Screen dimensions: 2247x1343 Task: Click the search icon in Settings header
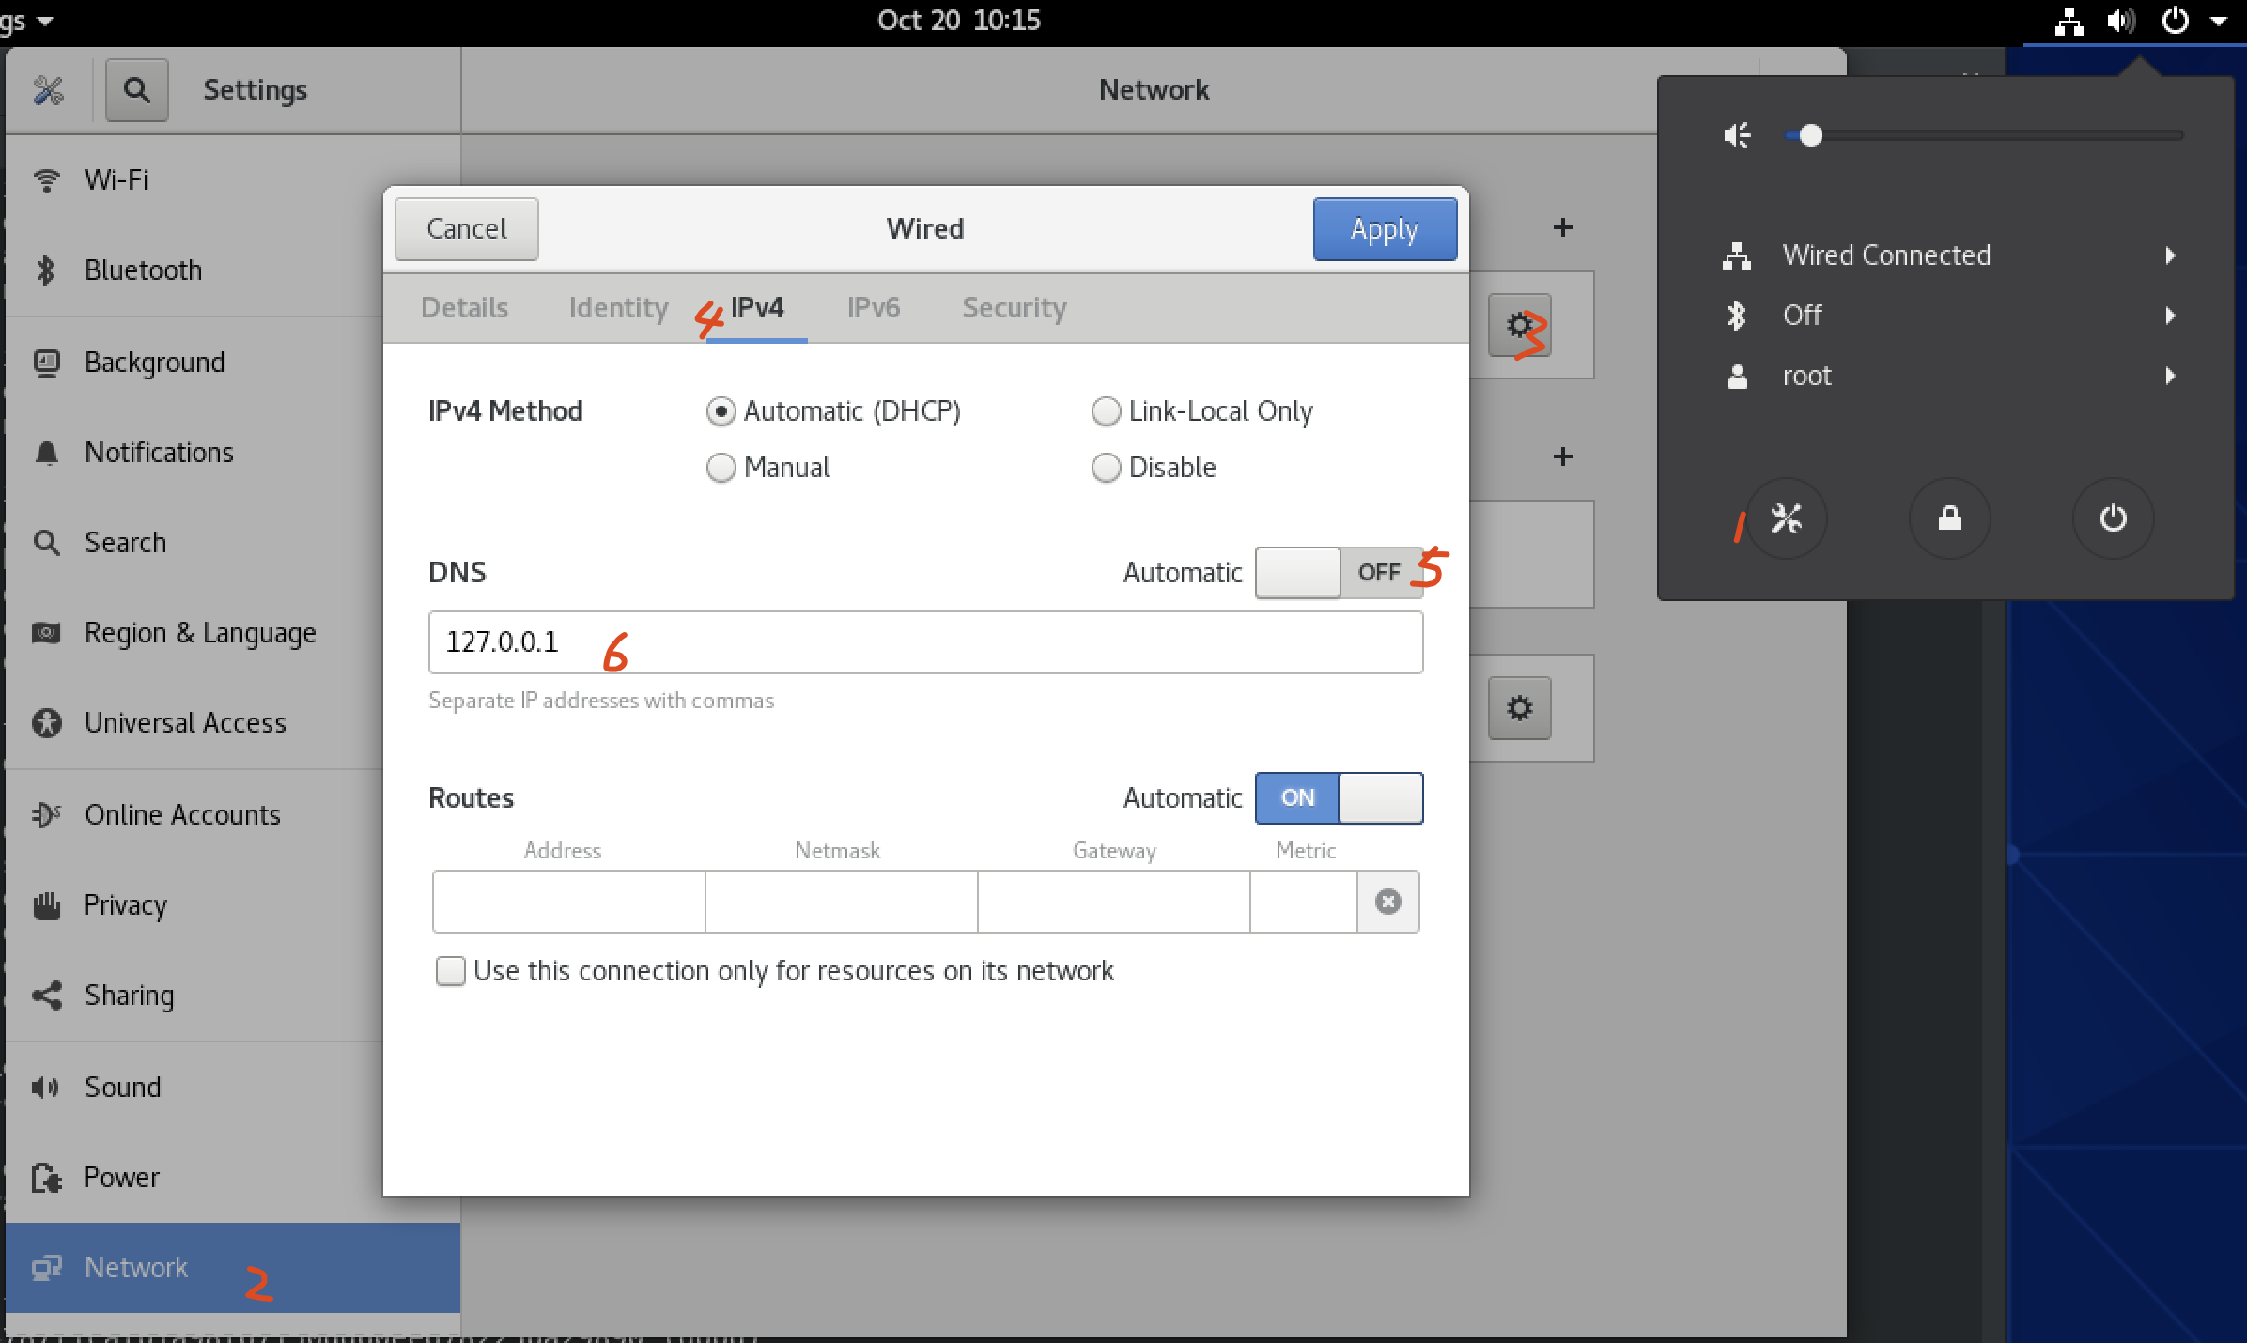pos(137,90)
